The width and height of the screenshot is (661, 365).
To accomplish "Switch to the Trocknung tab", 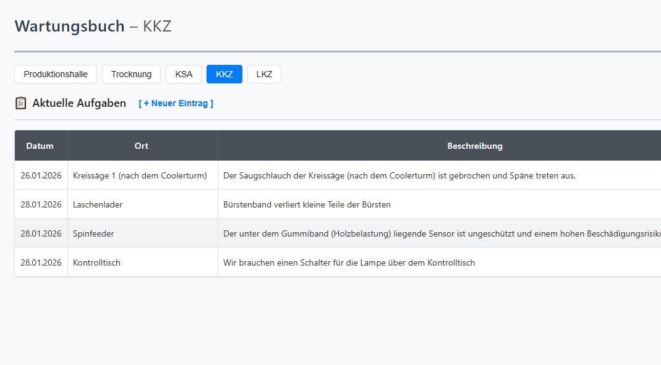I will coord(131,74).
